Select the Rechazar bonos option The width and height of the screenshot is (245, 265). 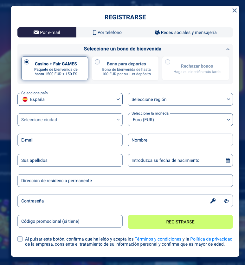pos(196,68)
